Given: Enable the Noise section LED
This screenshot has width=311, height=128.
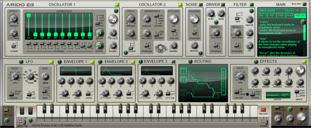Looking at the screenshot, I should coord(201,4).
